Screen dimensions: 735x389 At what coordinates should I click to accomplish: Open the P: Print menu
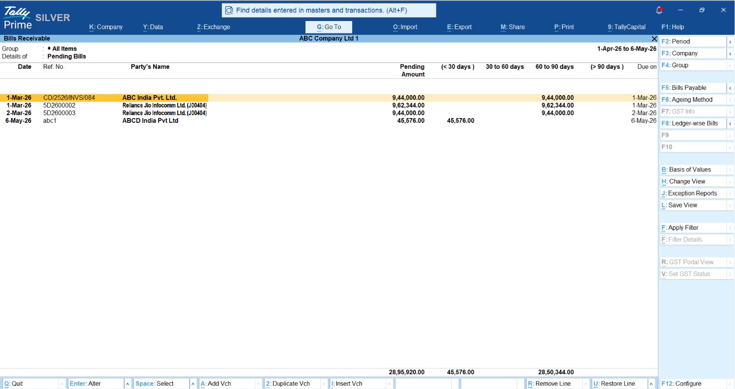click(564, 27)
